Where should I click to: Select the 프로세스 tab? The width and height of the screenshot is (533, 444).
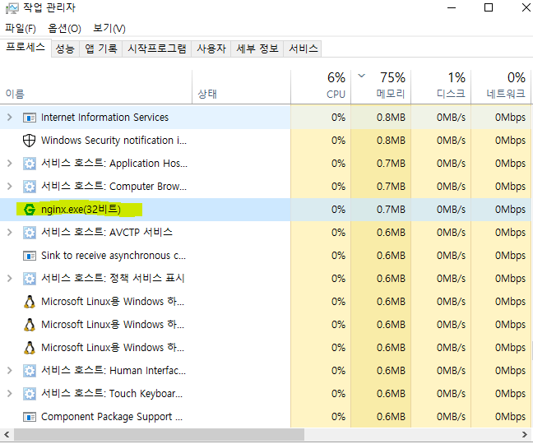[x=25, y=47]
